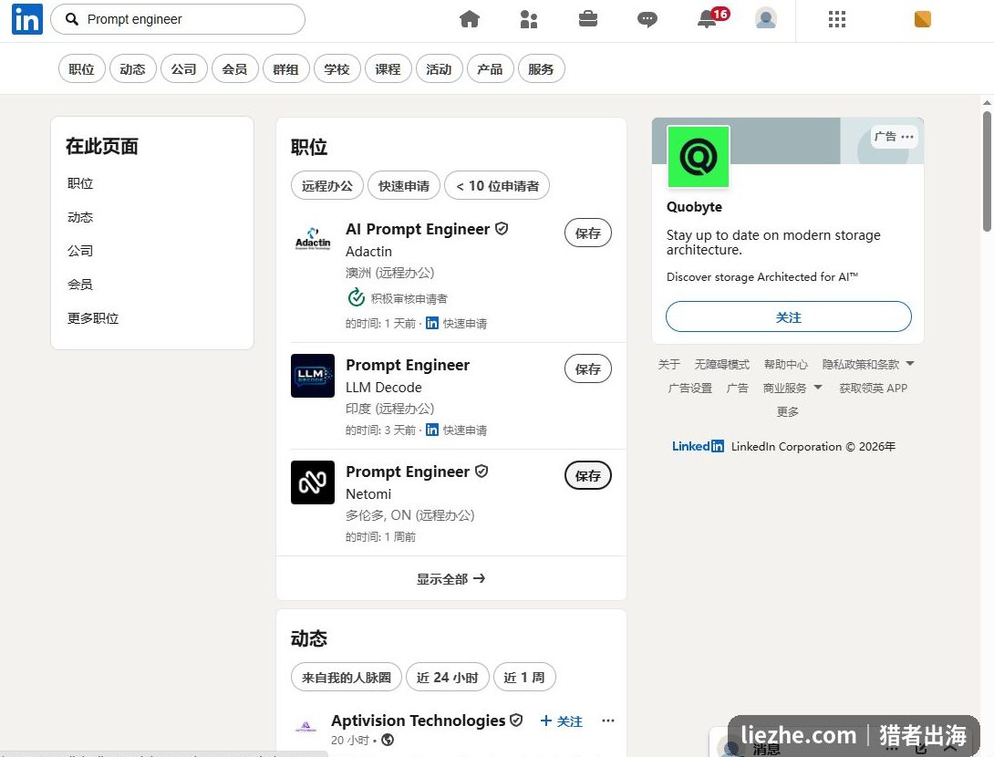Screen dimensions: 994x757
Task: Open the LinkedIn home logo
Action: coord(27,20)
